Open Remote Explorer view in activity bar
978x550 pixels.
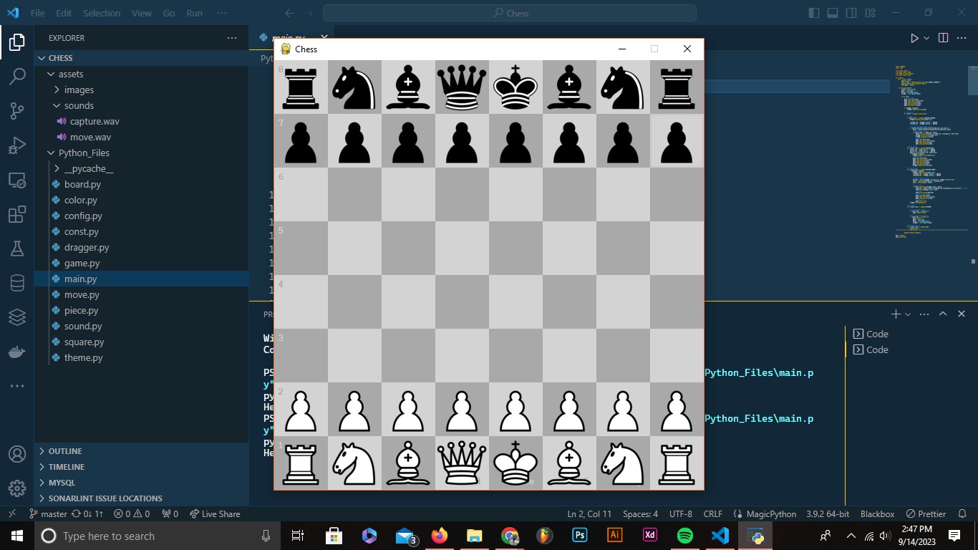[x=17, y=180]
